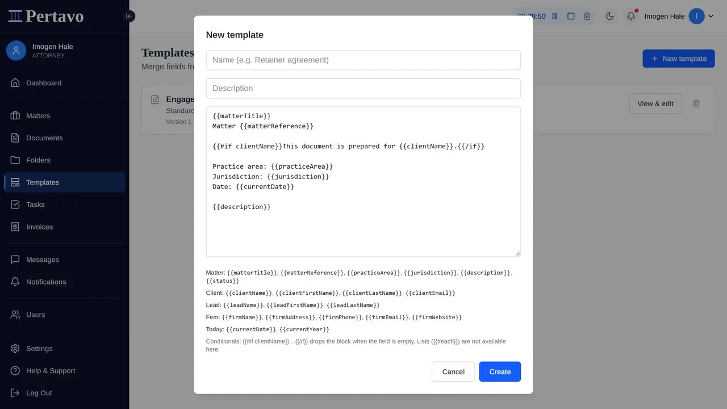Click the Pertavo logo icon
727x409 pixels.
point(15,16)
